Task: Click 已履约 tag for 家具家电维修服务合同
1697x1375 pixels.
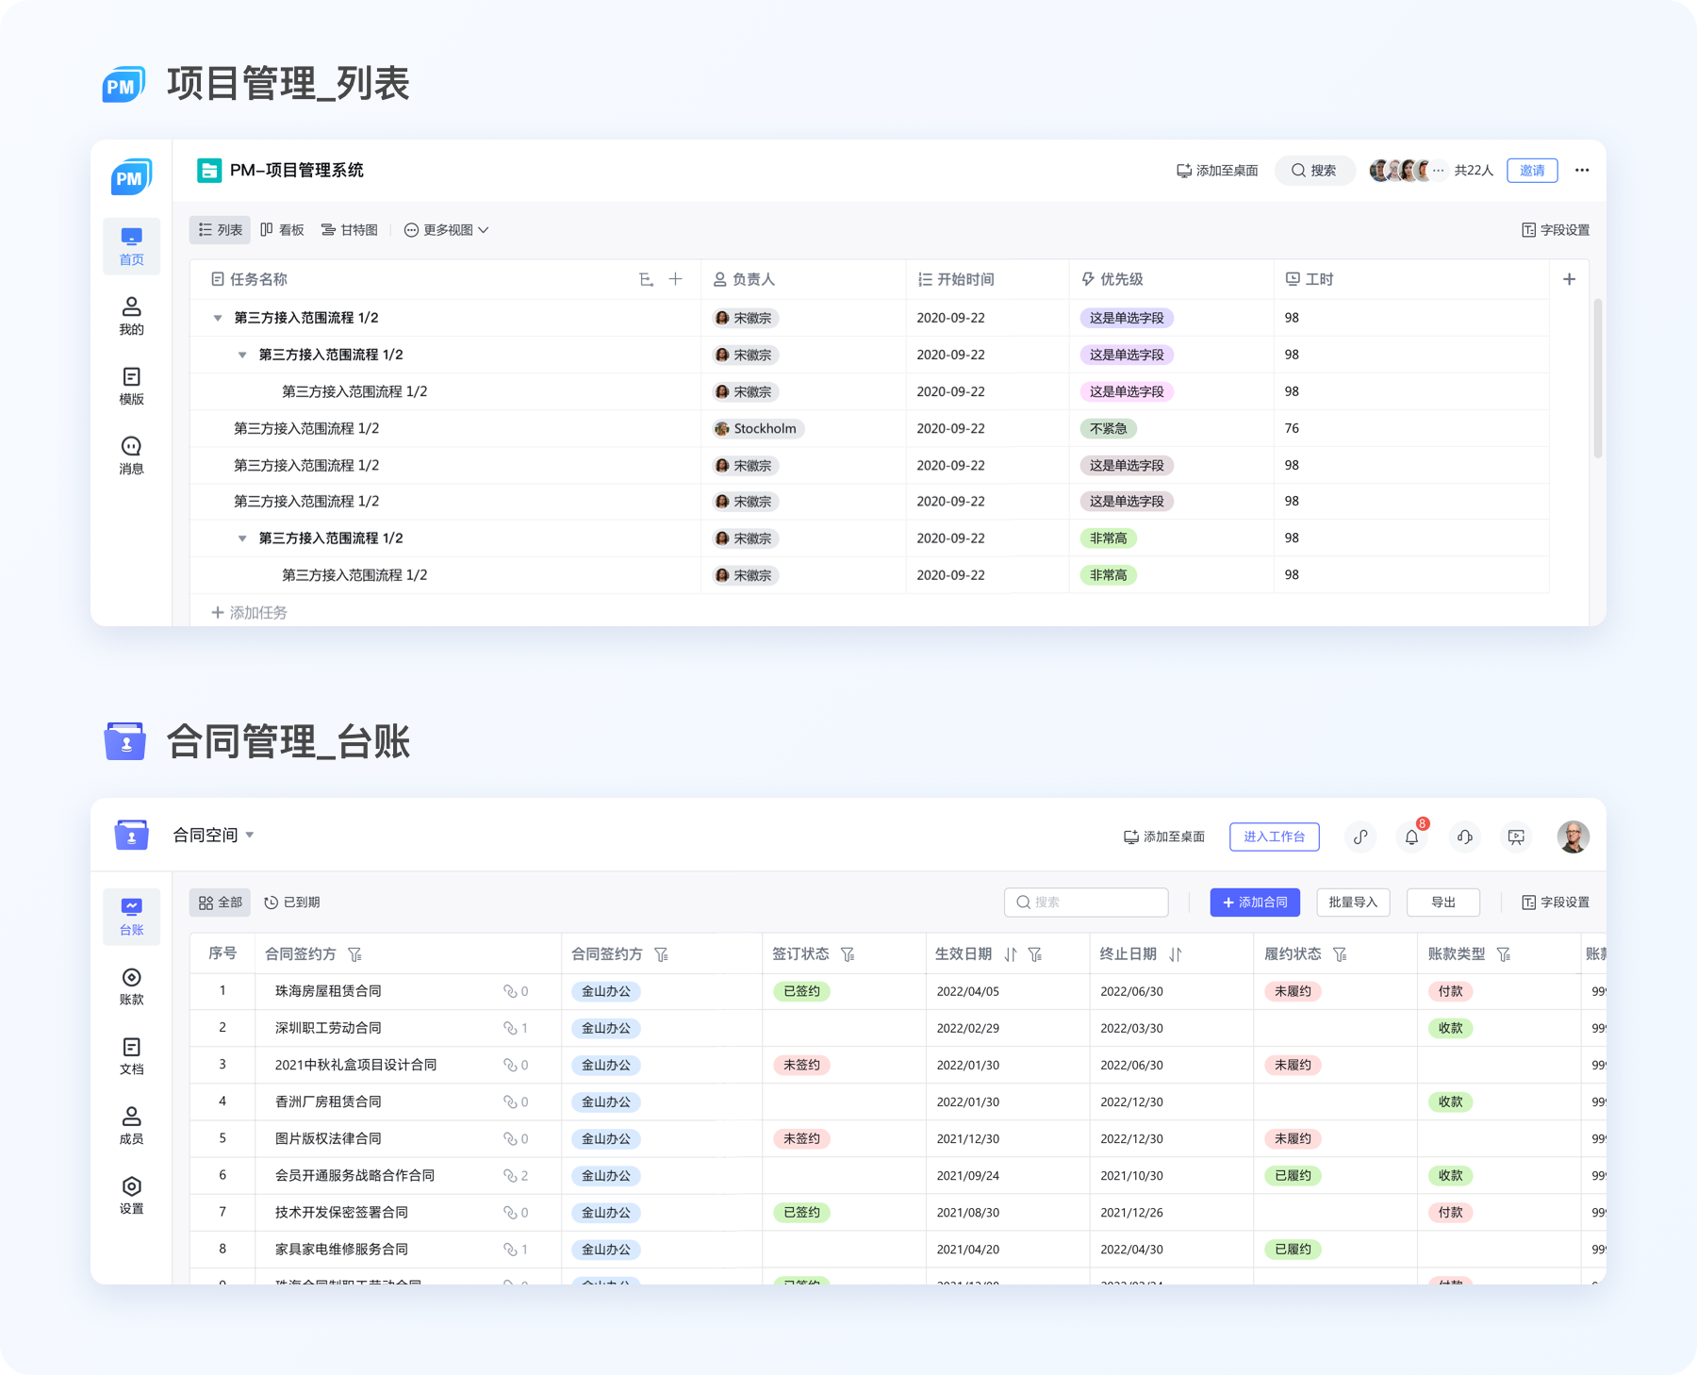Action: tap(1293, 1249)
